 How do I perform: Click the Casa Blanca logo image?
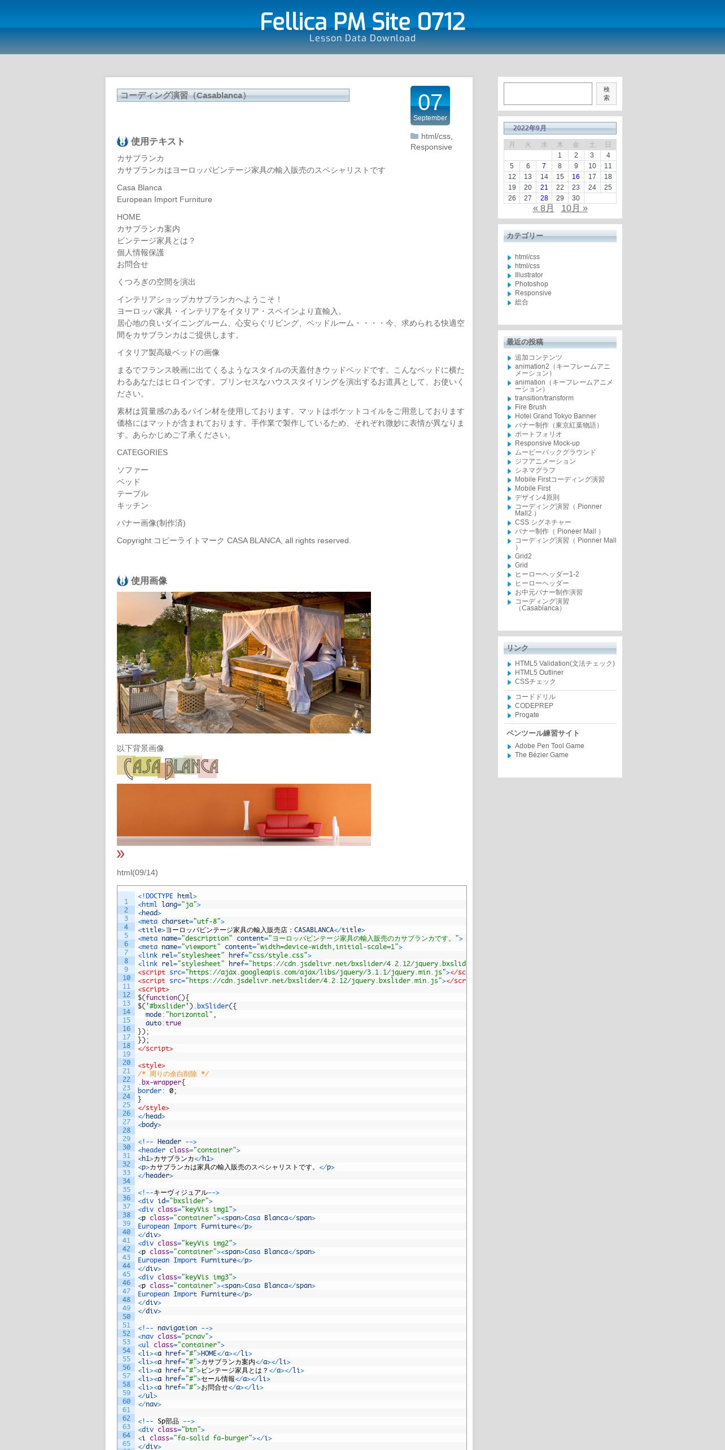click(168, 767)
